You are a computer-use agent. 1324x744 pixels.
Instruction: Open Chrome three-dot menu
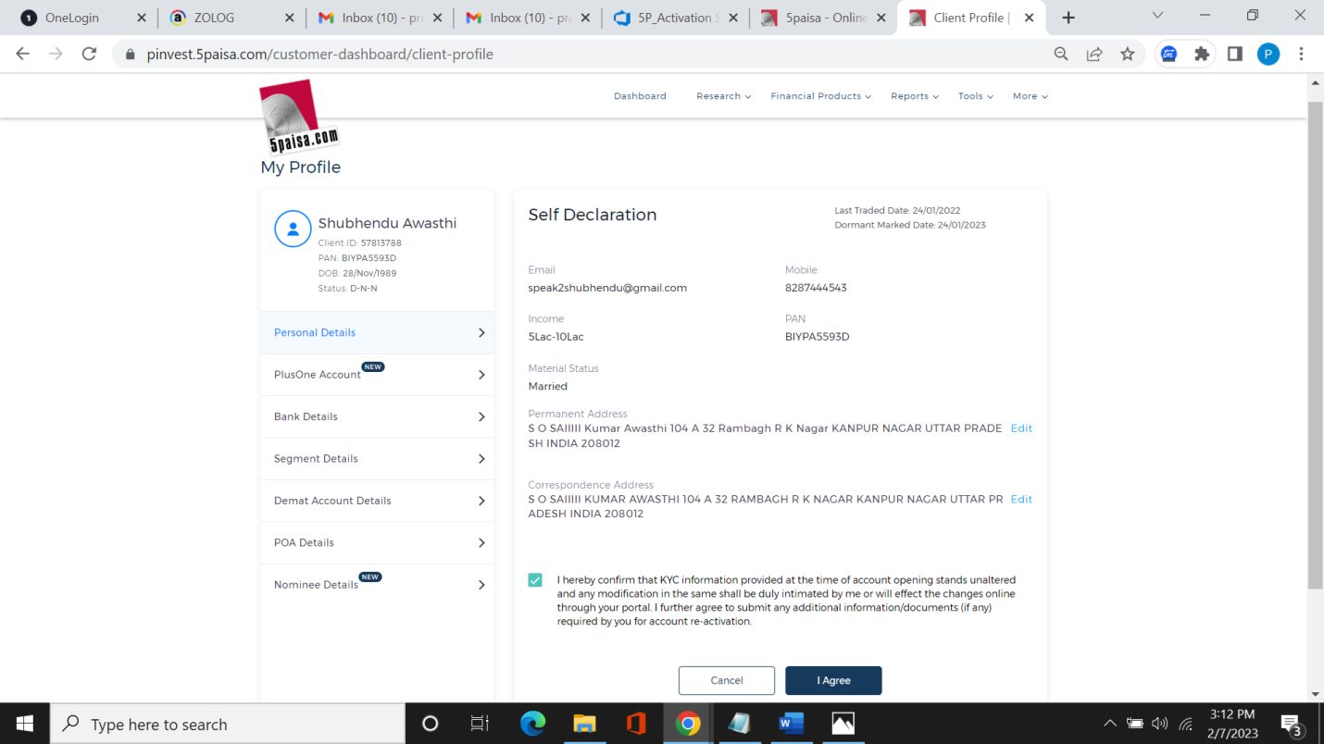click(1301, 54)
